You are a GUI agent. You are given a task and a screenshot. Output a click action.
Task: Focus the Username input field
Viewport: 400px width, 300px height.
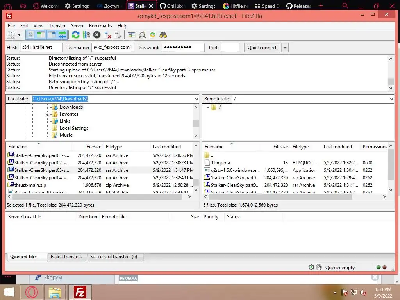(113, 47)
